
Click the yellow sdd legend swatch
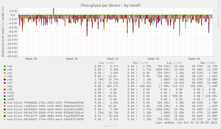[5, 76]
